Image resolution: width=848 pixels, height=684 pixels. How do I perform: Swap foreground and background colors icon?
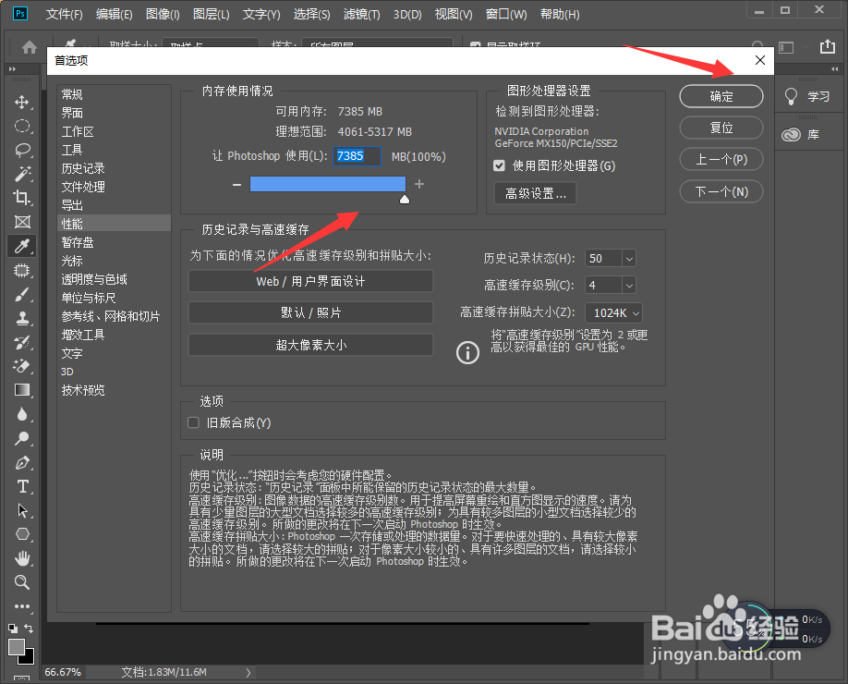point(29,629)
